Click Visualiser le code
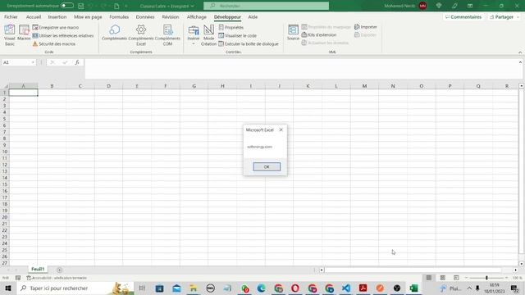 (238, 35)
